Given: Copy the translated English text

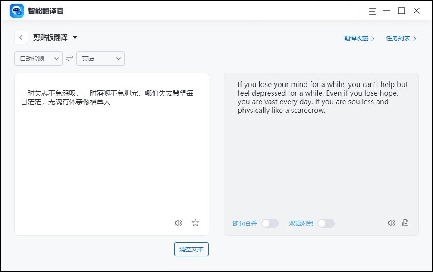Looking at the screenshot, I should pos(405,223).
